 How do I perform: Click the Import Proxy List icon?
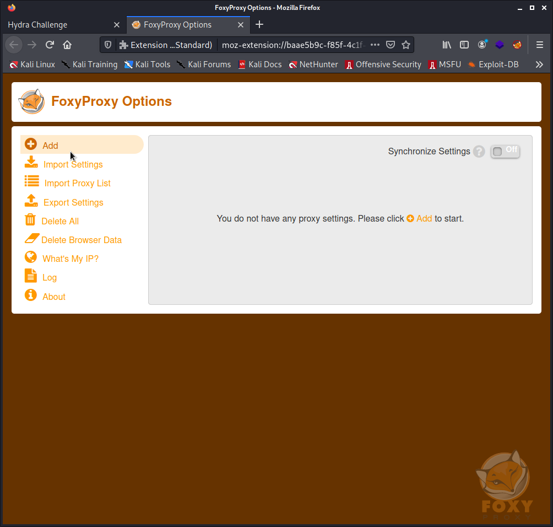32,181
